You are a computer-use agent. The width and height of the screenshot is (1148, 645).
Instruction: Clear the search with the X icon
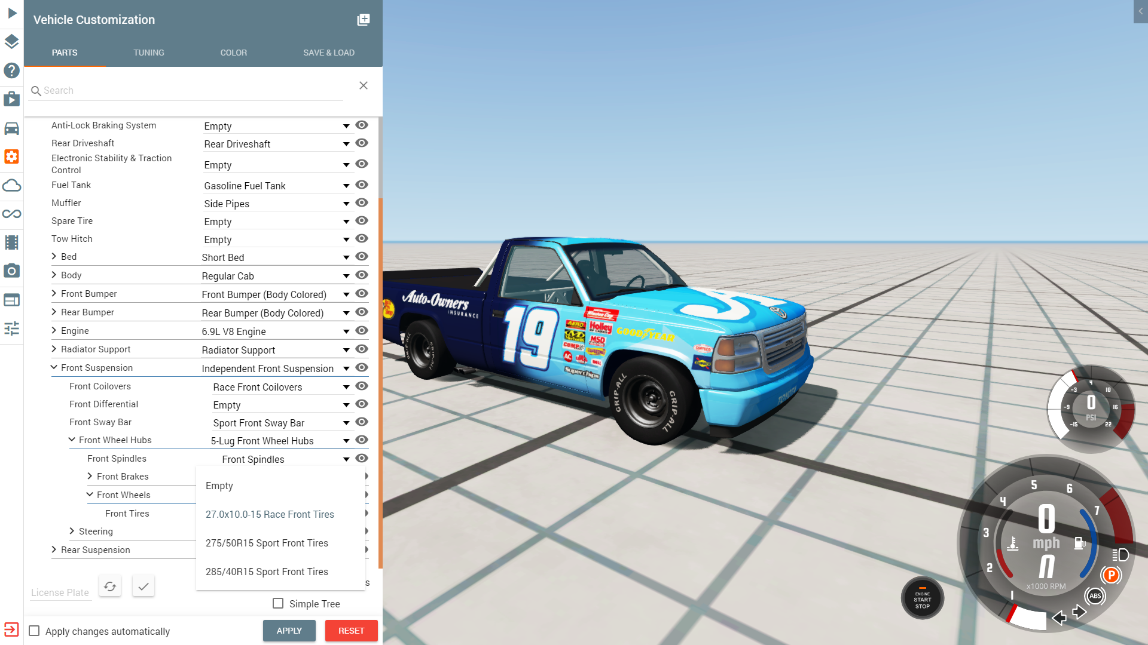click(363, 85)
